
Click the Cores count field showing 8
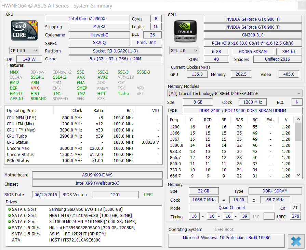tap(156, 19)
